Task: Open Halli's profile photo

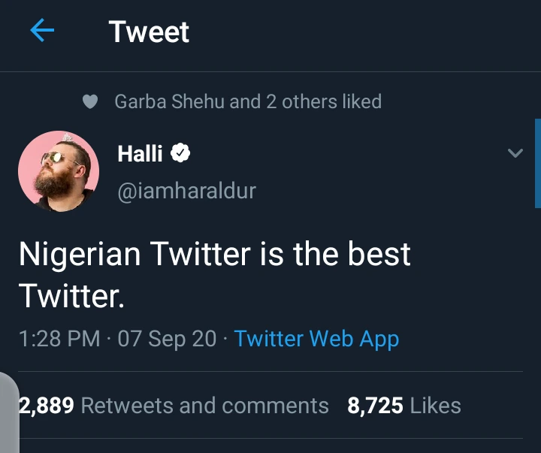Action: click(59, 171)
